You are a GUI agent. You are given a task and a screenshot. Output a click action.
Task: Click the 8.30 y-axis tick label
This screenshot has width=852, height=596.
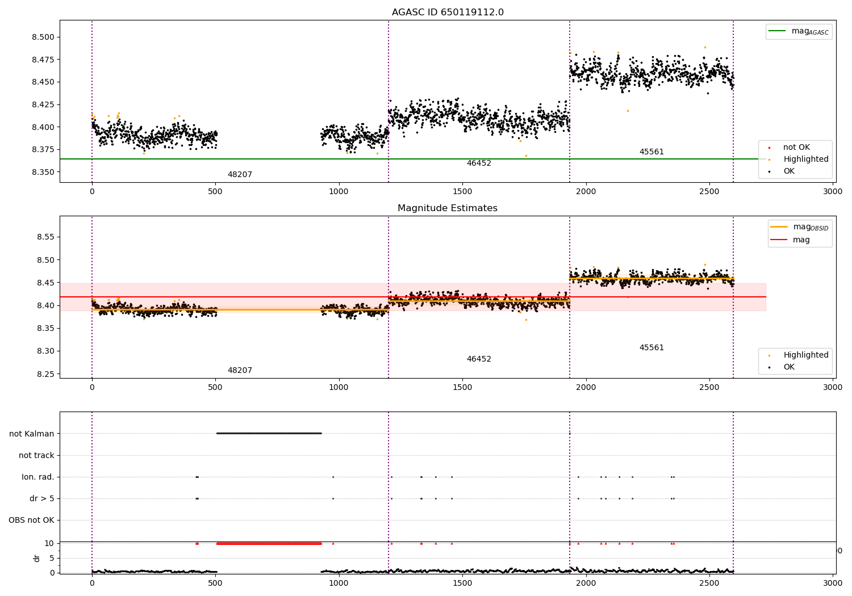pyautogui.click(x=45, y=351)
